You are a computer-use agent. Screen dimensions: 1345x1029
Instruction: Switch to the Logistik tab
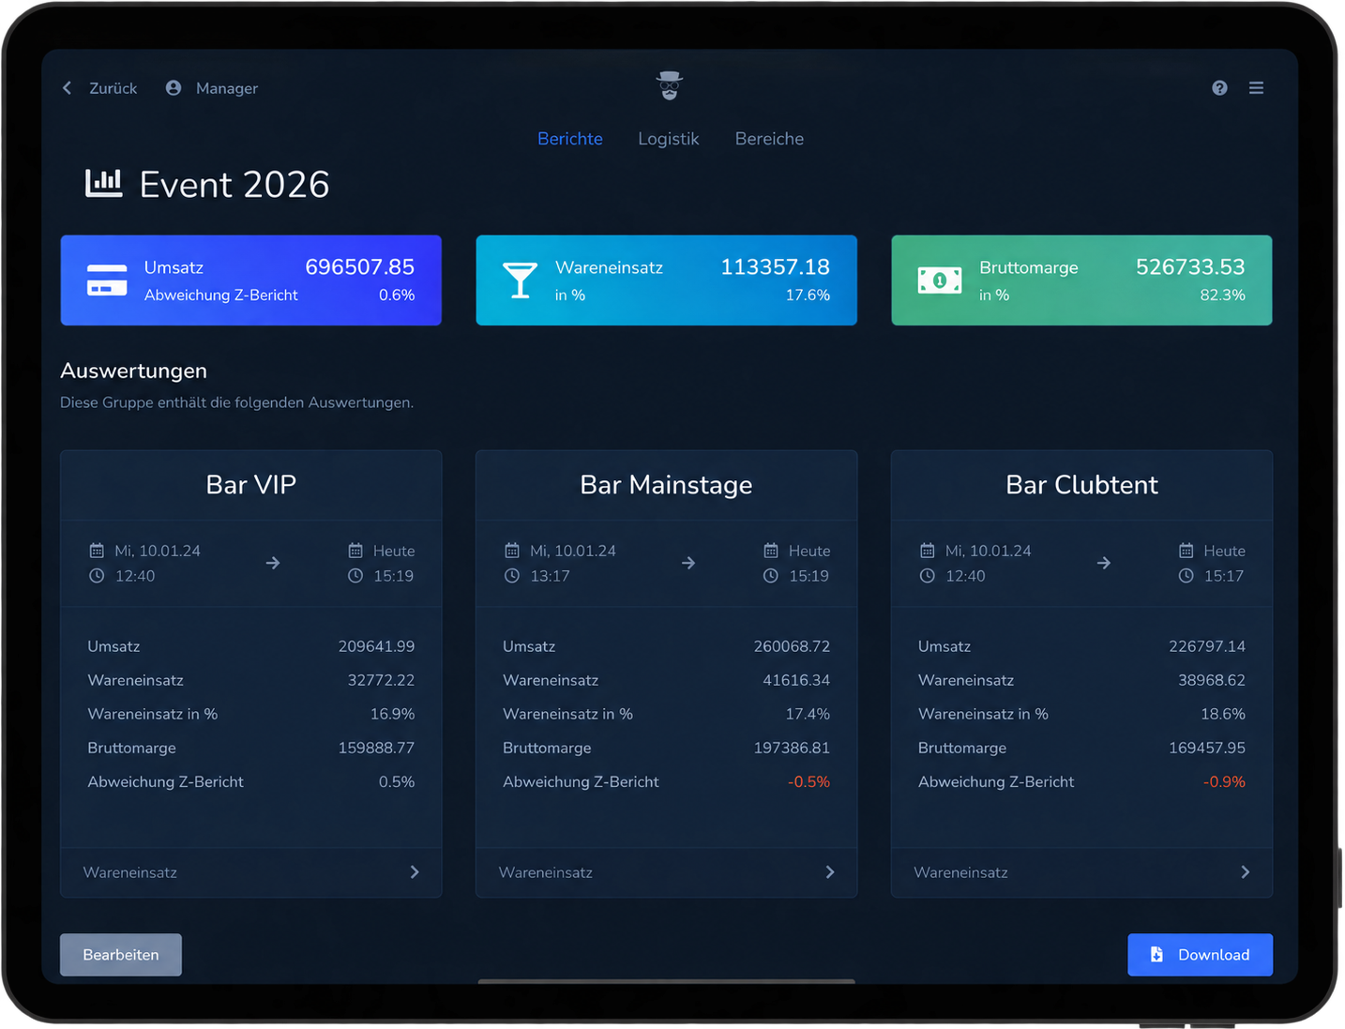pyautogui.click(x=669, y=139)
